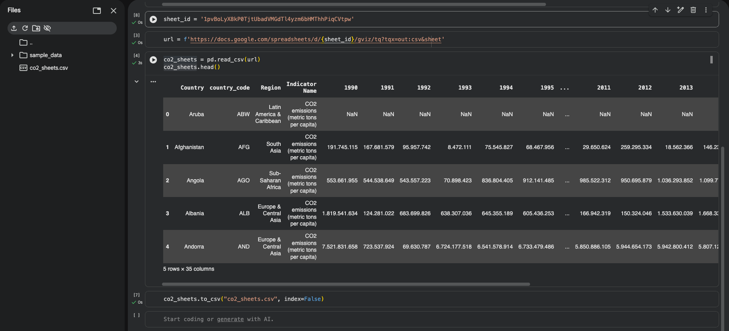The width and height of the screenshot is (729, 331).
Task: Open the AI edit pencil tool
Action: pyautogui.click(x=681, y=10)
